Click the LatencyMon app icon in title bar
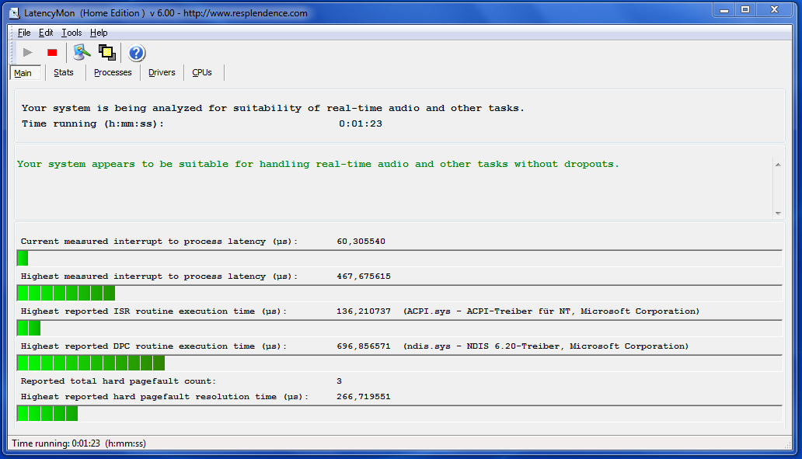This screenshot has height=459, width=802. 14,13
